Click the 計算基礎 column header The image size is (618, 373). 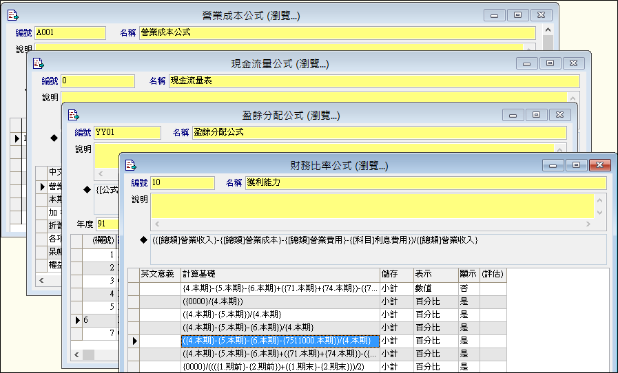pos(280,274)
